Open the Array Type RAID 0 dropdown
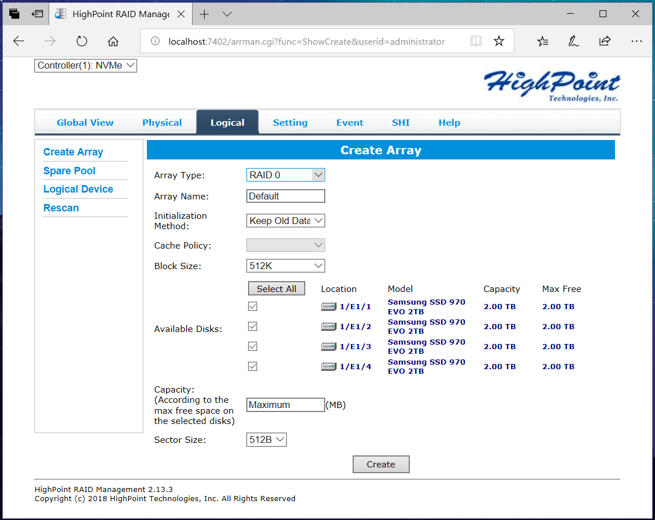Image resolution: width=655 pixels, height=520 pixels. coord(286,175)
